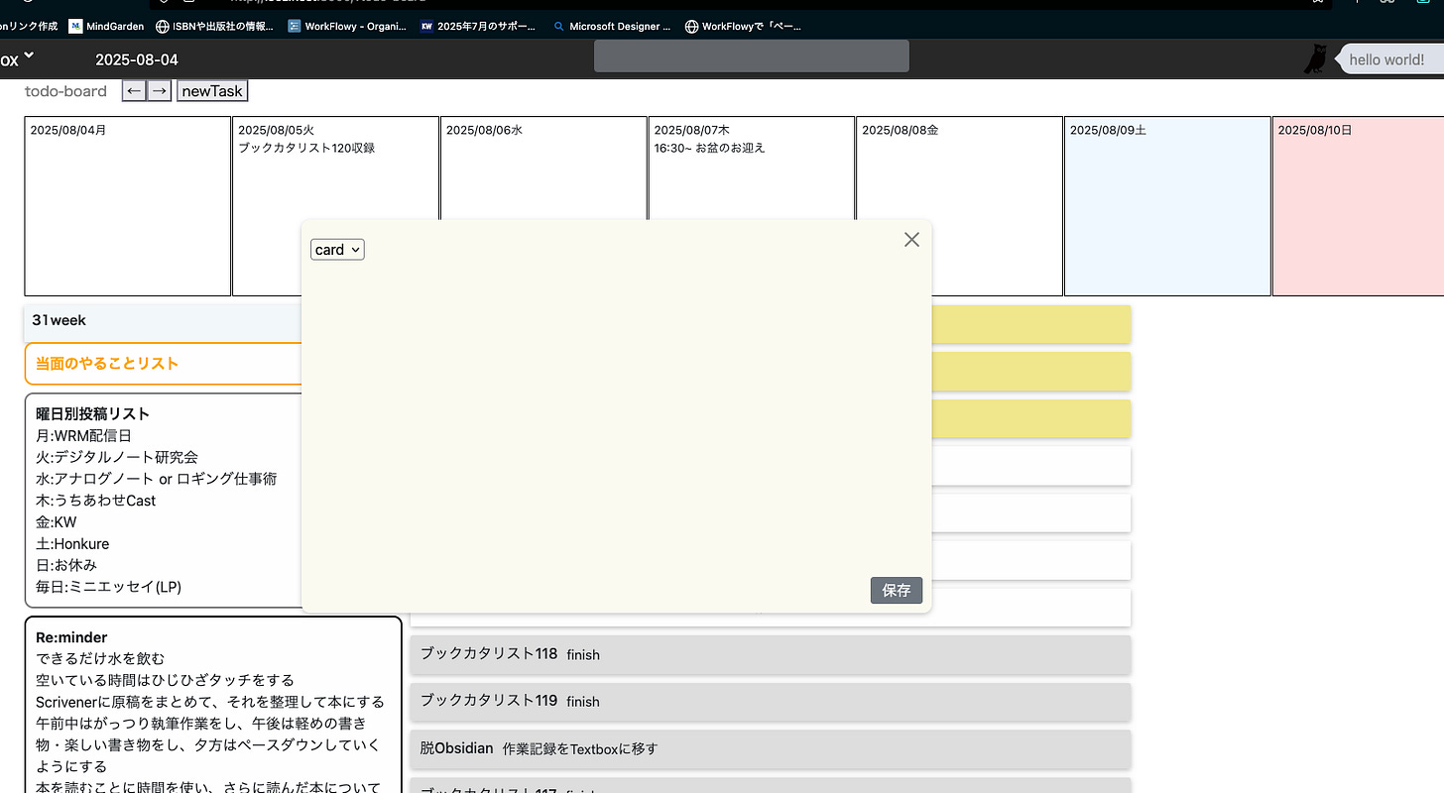
Task: Click the MindGarden bookmark favicon
Action: (75, 27)
